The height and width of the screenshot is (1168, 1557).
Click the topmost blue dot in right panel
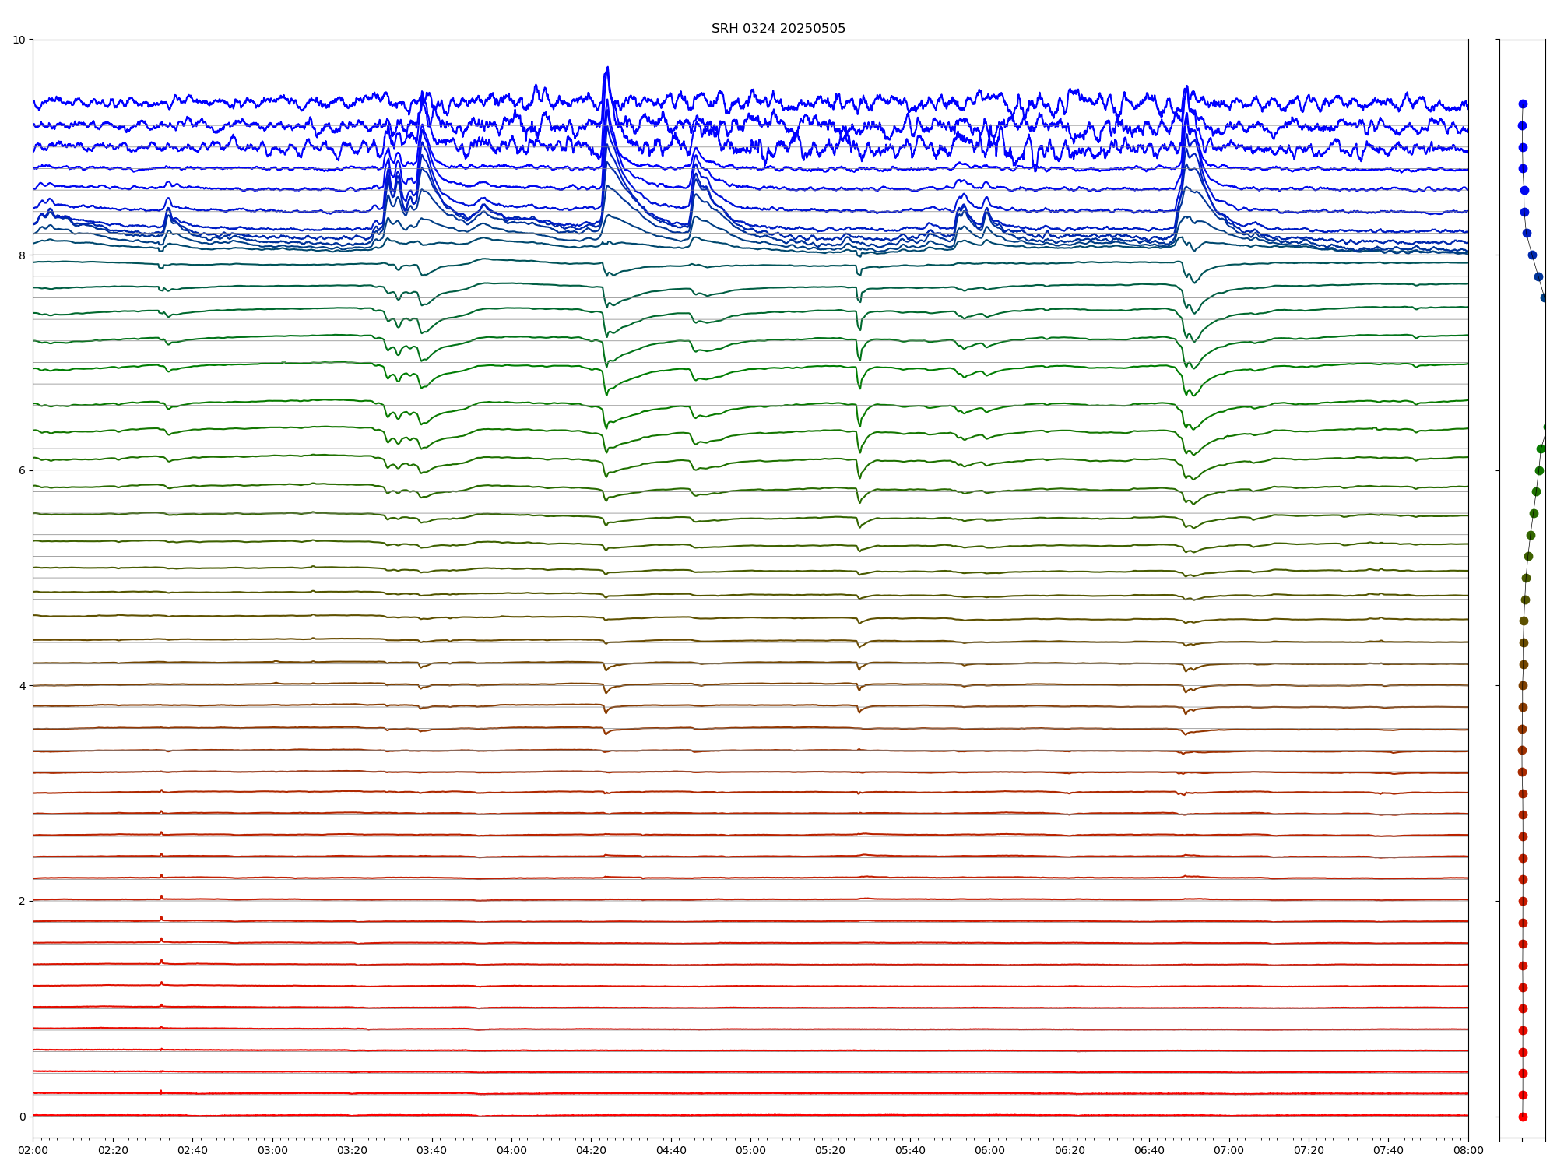pyautogui.click(x=1523, y=104)
